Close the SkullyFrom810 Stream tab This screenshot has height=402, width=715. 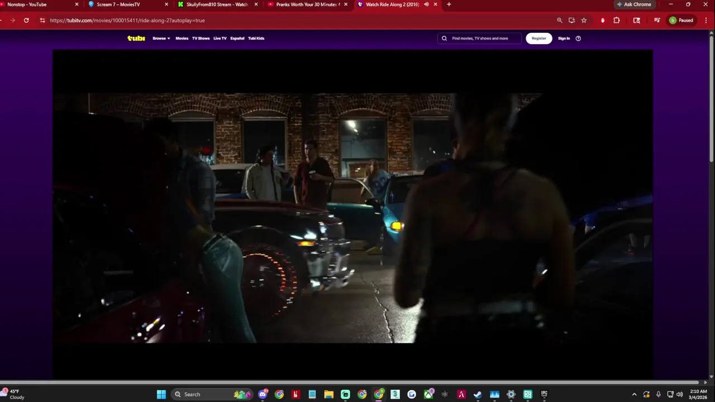tap(256, 4)
